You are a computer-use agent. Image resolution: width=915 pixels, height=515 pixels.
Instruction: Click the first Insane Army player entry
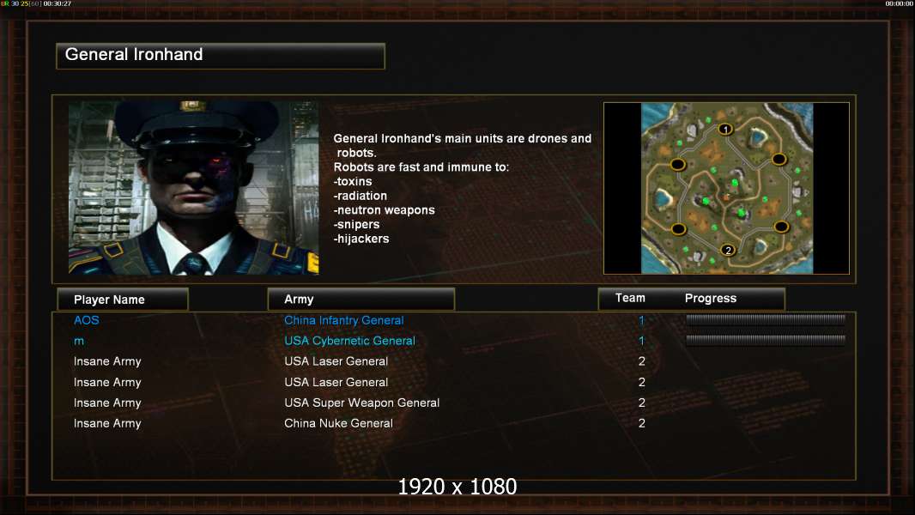[107, 361]
